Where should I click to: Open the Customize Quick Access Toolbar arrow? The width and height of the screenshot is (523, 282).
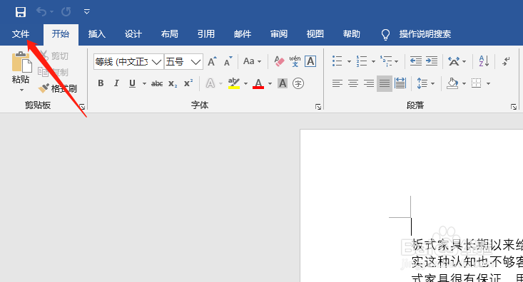(87, 12)
